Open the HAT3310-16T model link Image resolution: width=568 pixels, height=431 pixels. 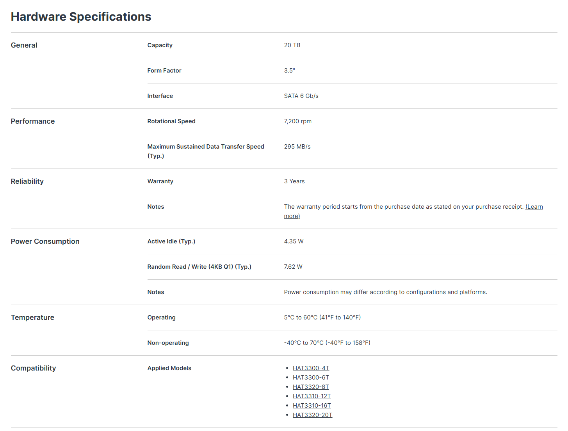pyautogui.click(x=312, y=406)
